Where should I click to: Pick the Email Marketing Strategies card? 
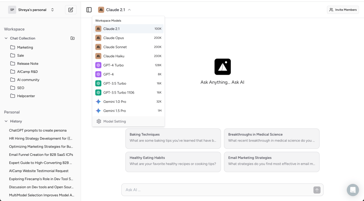272,162
